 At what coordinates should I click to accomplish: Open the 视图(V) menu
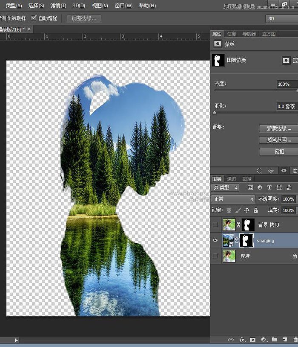100,6
